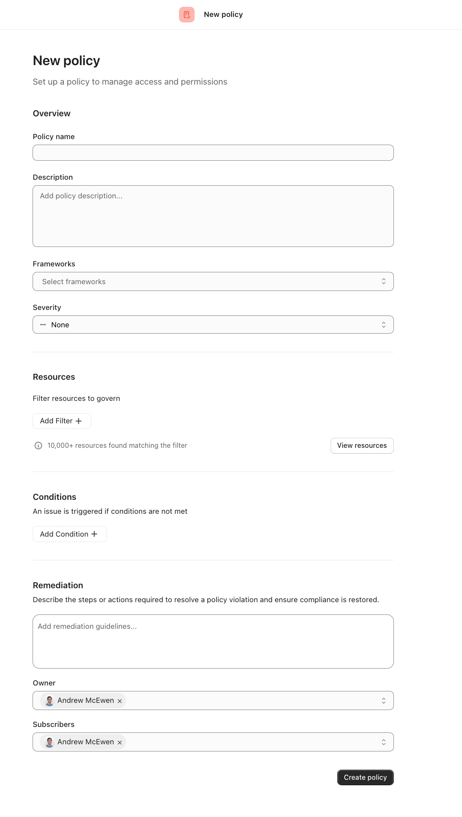Click the info icon beside resources count

click(38, 446)
